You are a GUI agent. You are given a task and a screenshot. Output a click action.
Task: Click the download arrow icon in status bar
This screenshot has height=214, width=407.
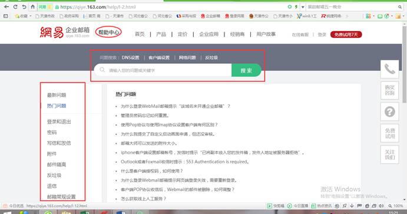click(352, 206)
